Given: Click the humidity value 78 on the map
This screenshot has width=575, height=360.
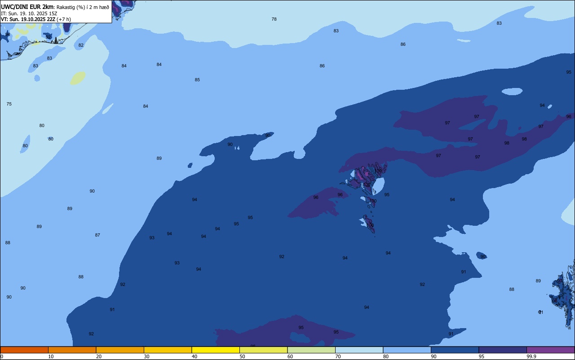Looking at the screenshot, I should pos(274,19).
